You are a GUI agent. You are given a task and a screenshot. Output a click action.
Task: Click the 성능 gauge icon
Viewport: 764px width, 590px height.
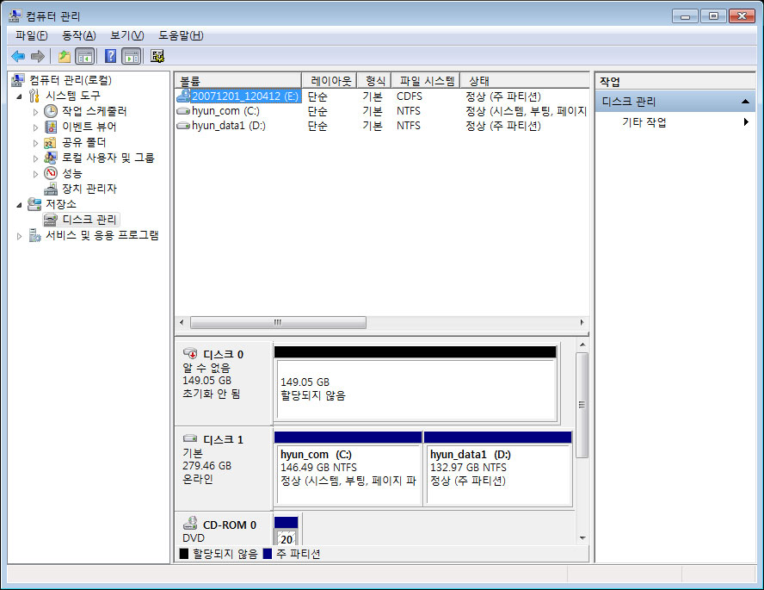click(x=51, y=173)
